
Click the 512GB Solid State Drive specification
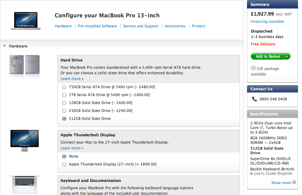(x=267, y=151)
